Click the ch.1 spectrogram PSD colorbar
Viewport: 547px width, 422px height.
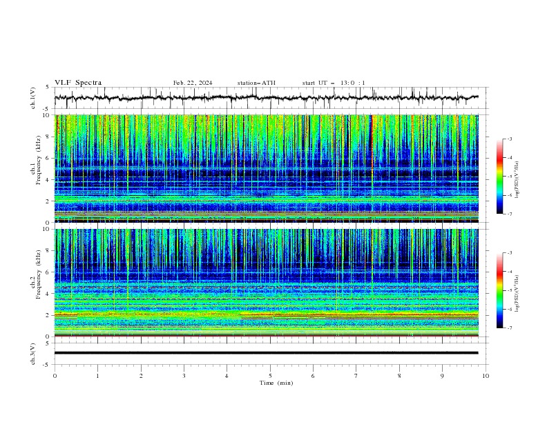500,177
